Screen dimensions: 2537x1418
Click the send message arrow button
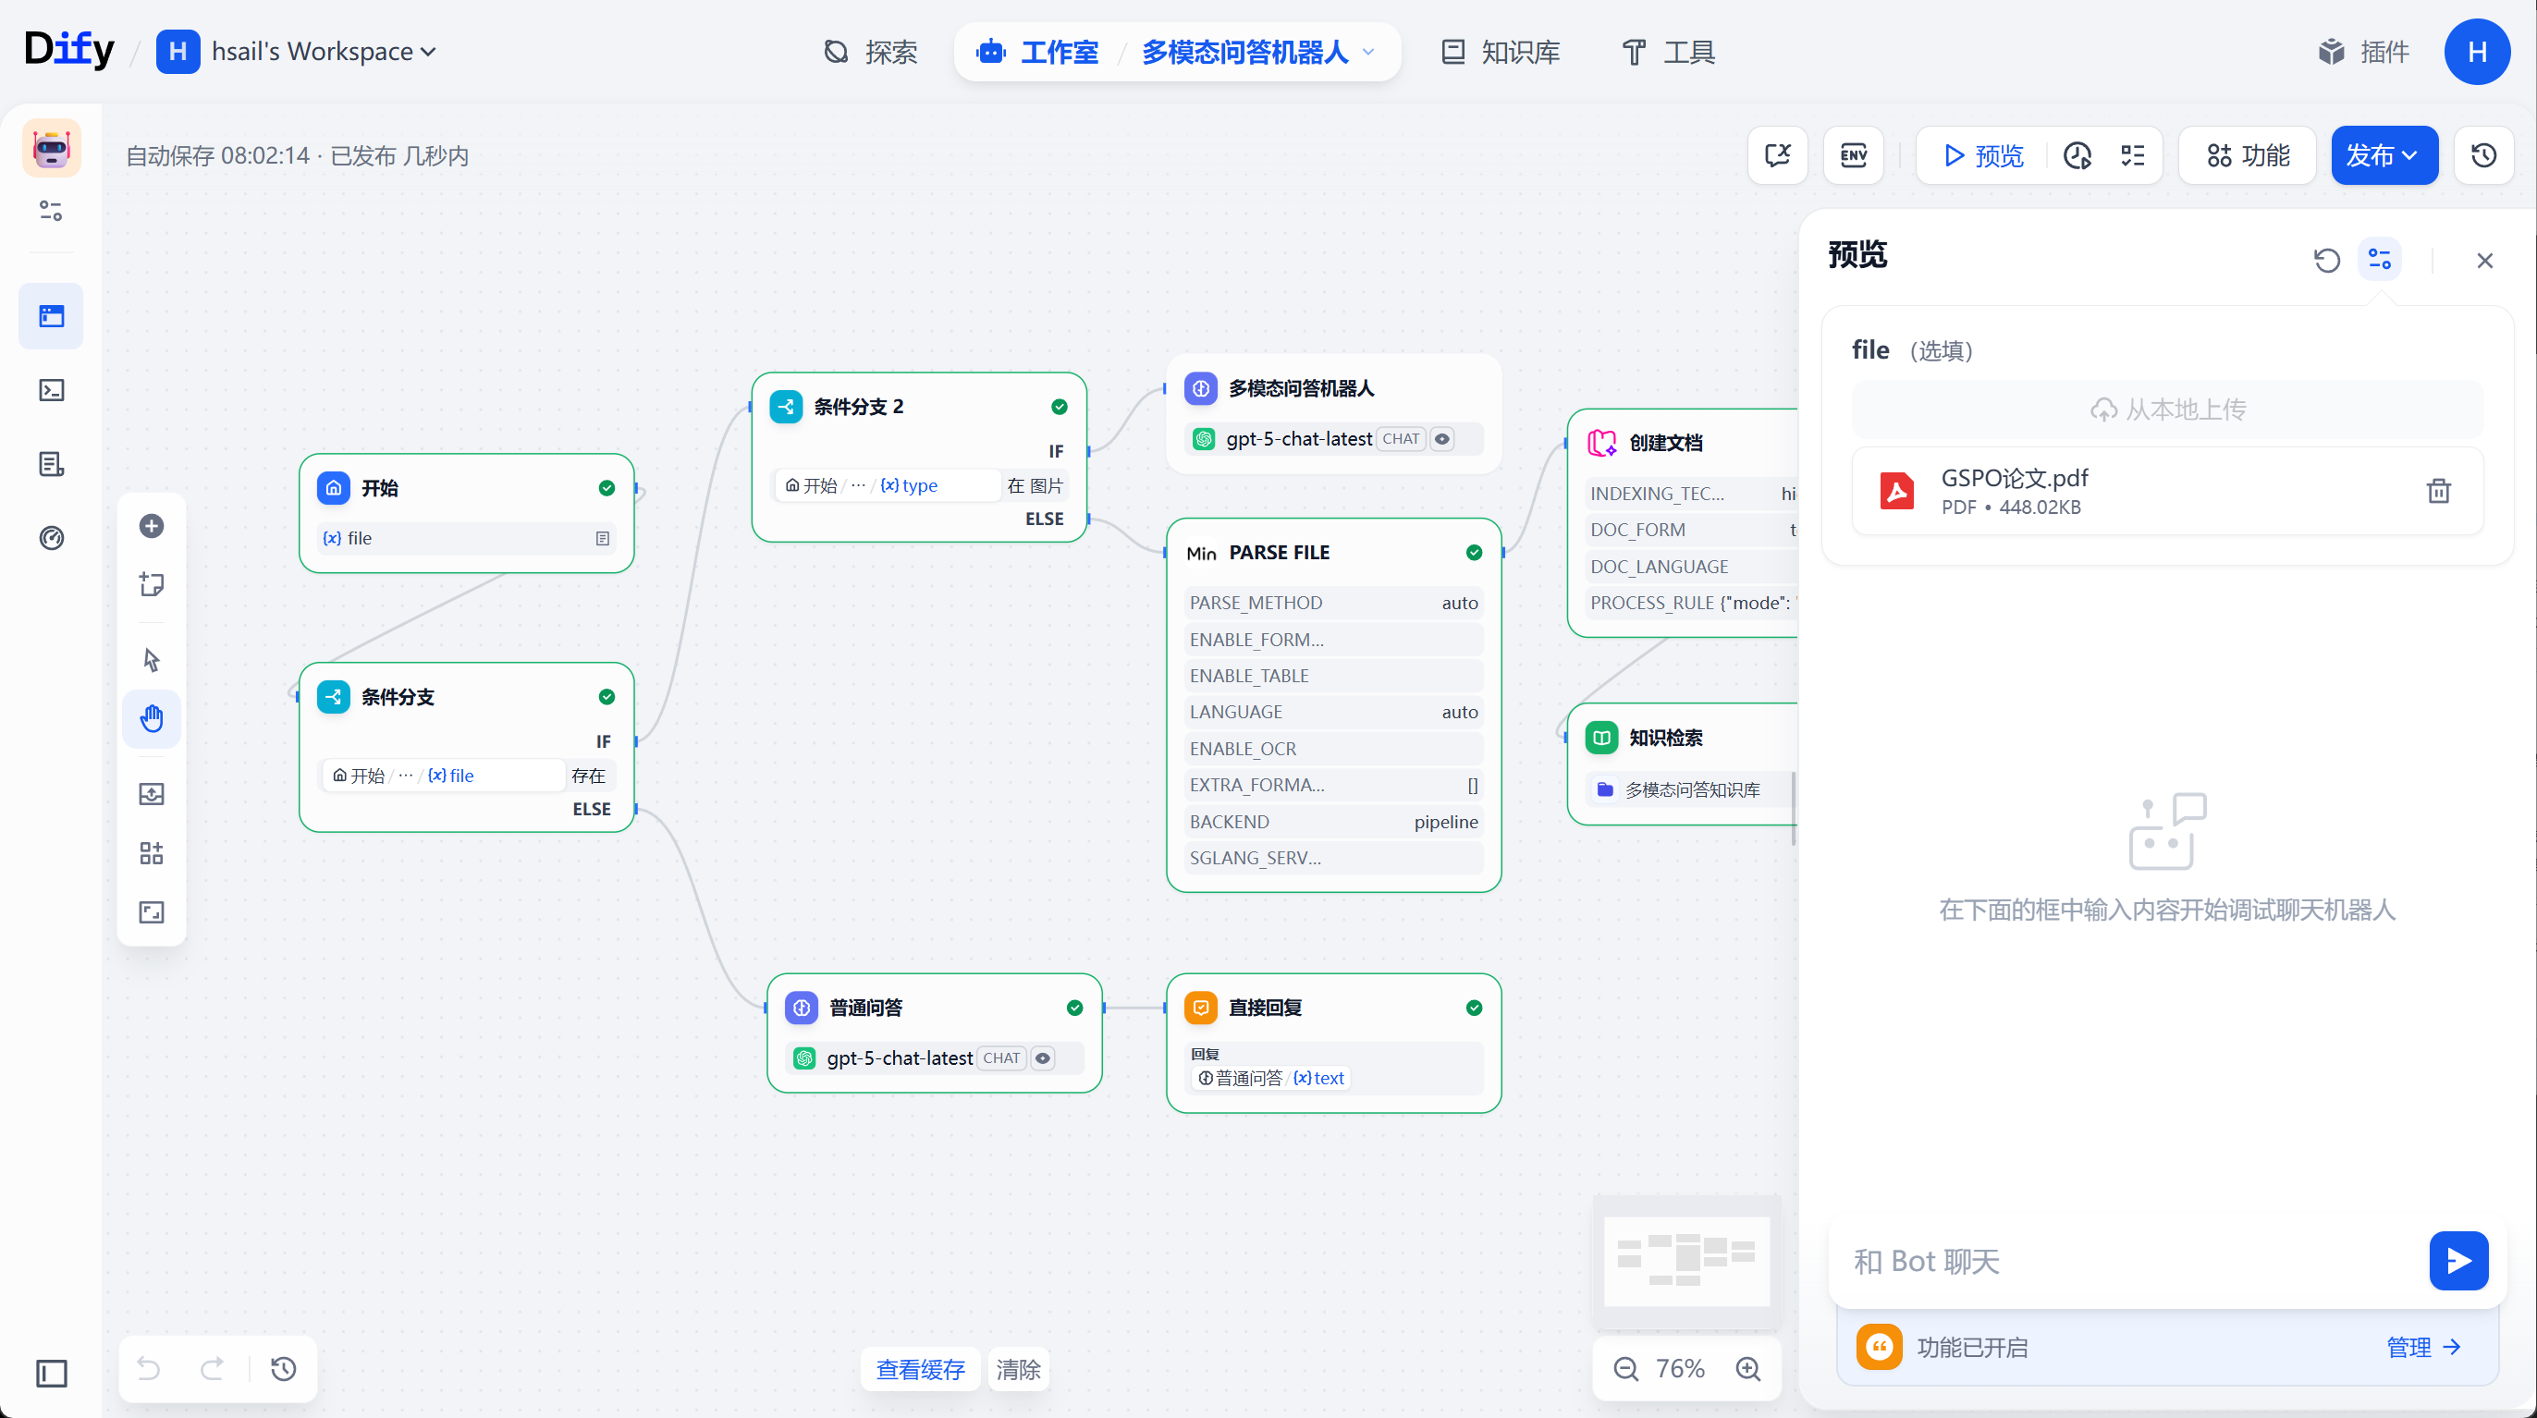click(2458, 1261)
